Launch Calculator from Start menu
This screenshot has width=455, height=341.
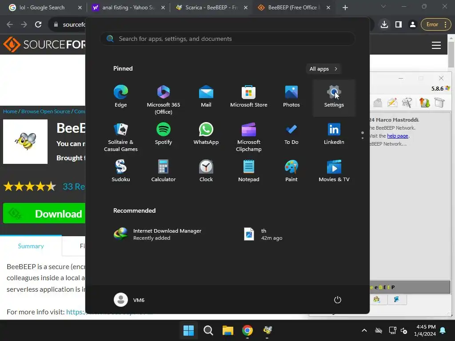(164, 171)
